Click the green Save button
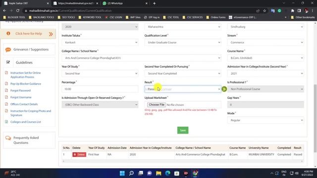 [x=183, y=130]
